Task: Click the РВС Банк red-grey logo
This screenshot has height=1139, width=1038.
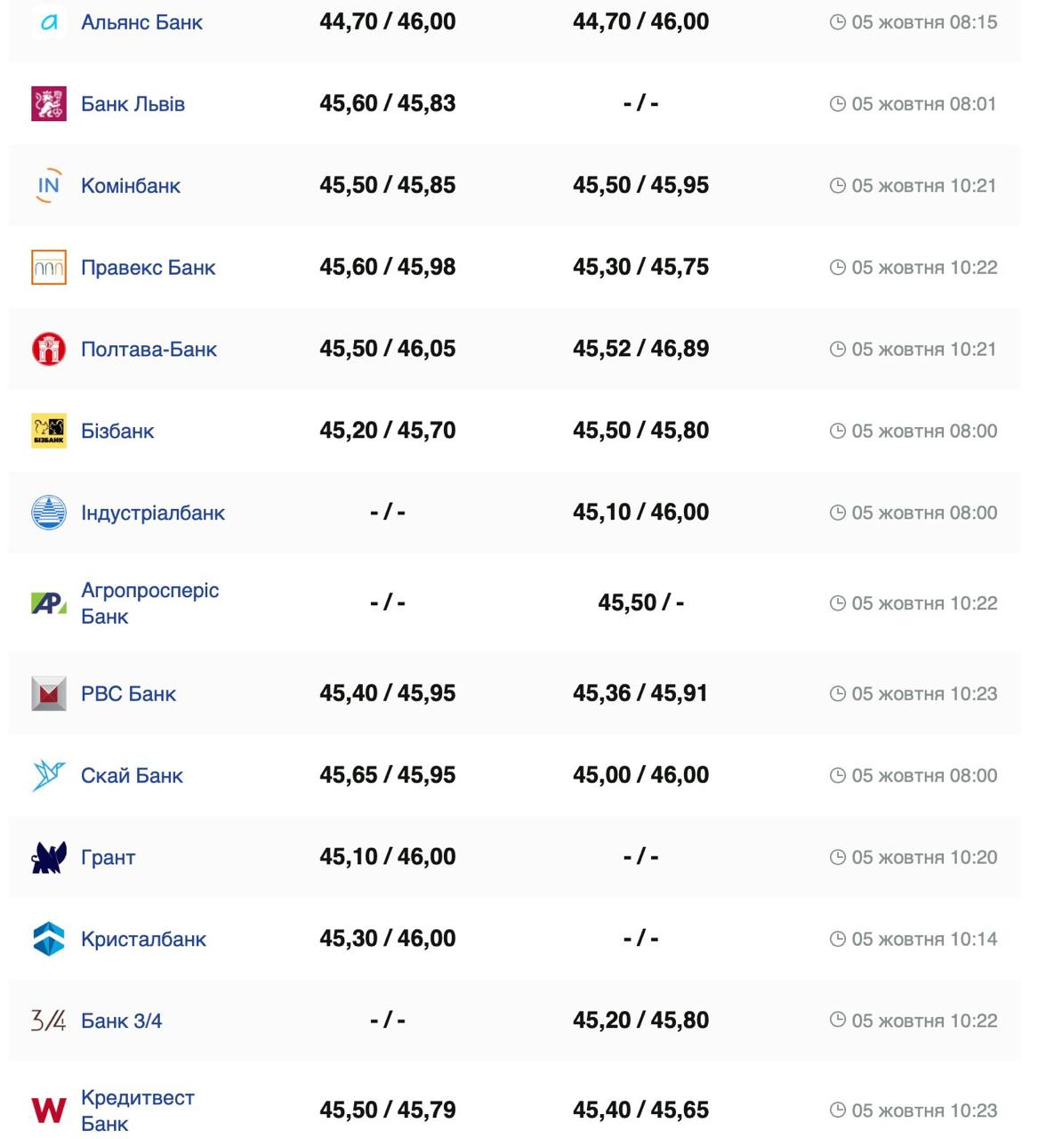Action: (x=49, y=694)
